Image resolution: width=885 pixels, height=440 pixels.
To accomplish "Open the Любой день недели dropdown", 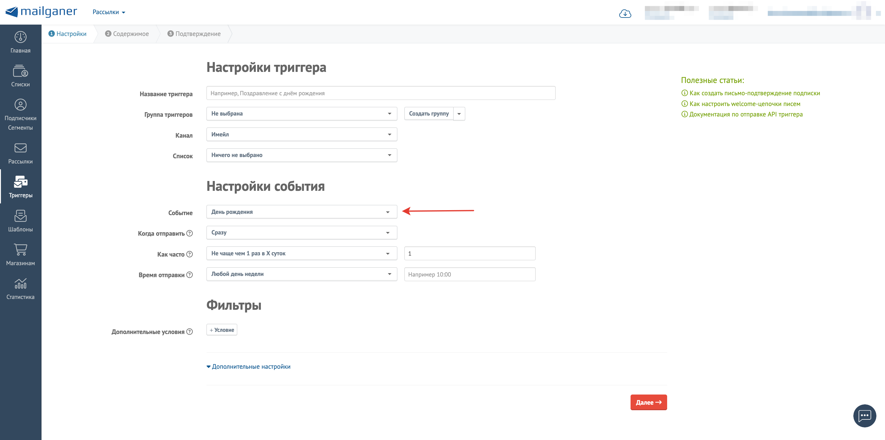I will click(x=302, y=274).
